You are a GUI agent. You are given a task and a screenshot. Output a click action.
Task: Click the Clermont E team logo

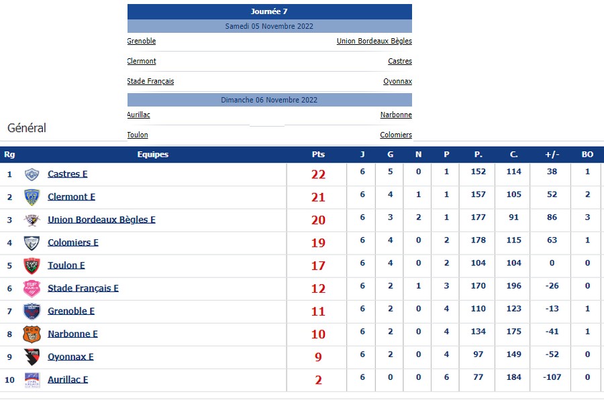32,197
